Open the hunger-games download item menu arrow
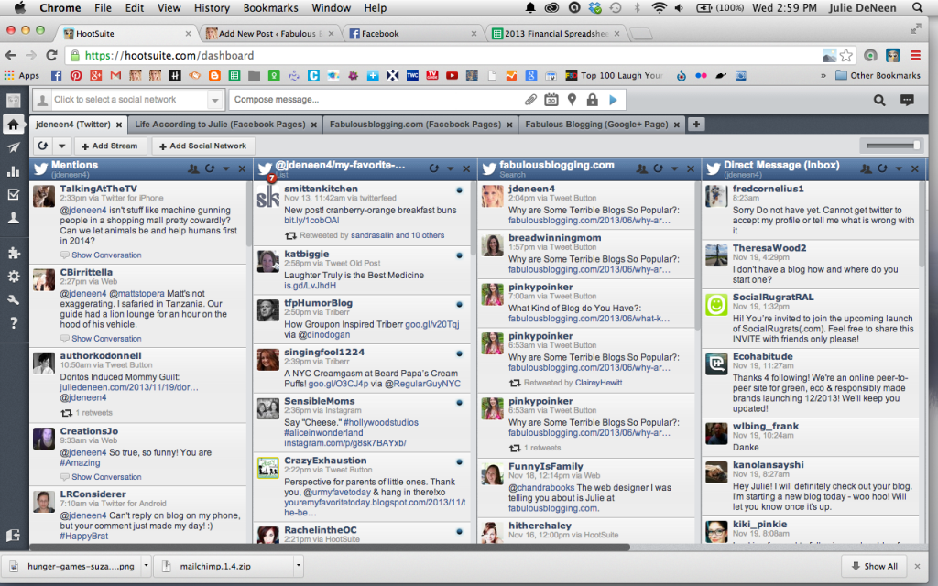 (x=146, y=565)
